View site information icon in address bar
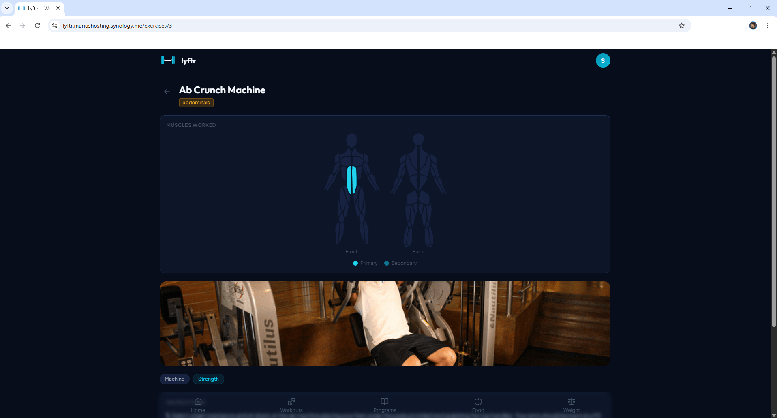The height and width of the screenshot is (418, 777). point(55,26)
